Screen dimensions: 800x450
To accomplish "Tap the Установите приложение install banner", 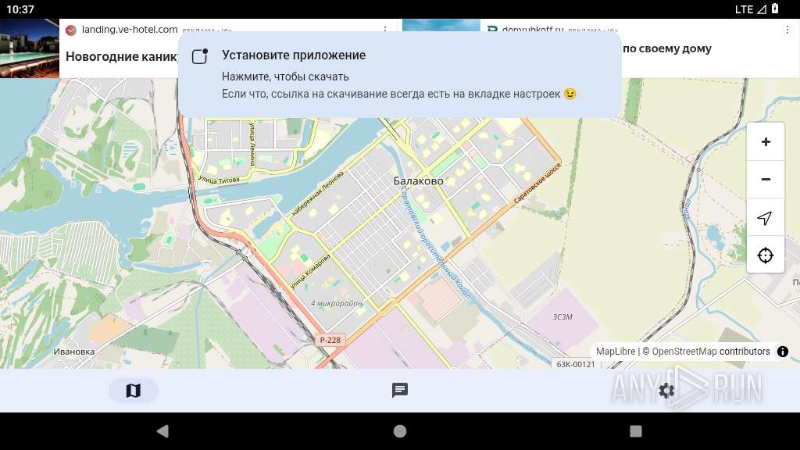I will [x=399, y=74].
